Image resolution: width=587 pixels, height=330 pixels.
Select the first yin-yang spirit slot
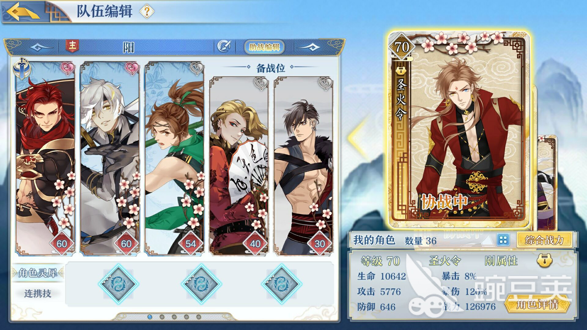[x=118, y=284]
